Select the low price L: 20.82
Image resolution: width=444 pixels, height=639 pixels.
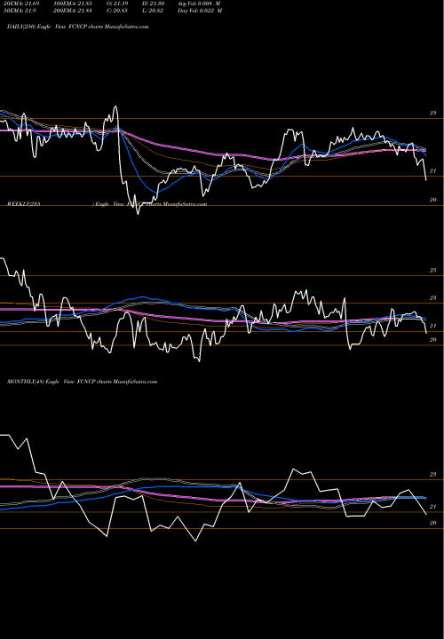153,11
